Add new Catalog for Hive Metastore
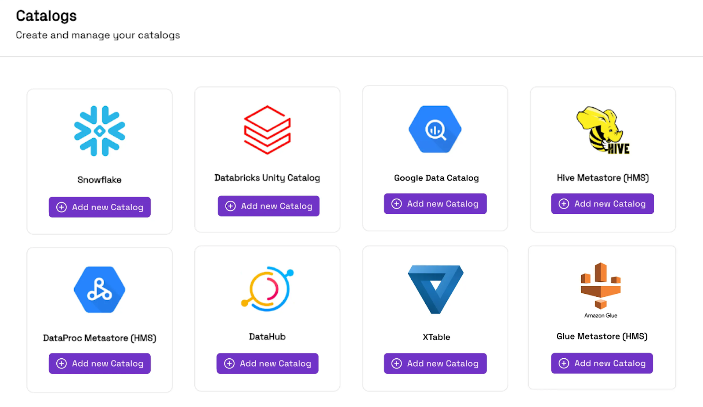 coord(602,204)
